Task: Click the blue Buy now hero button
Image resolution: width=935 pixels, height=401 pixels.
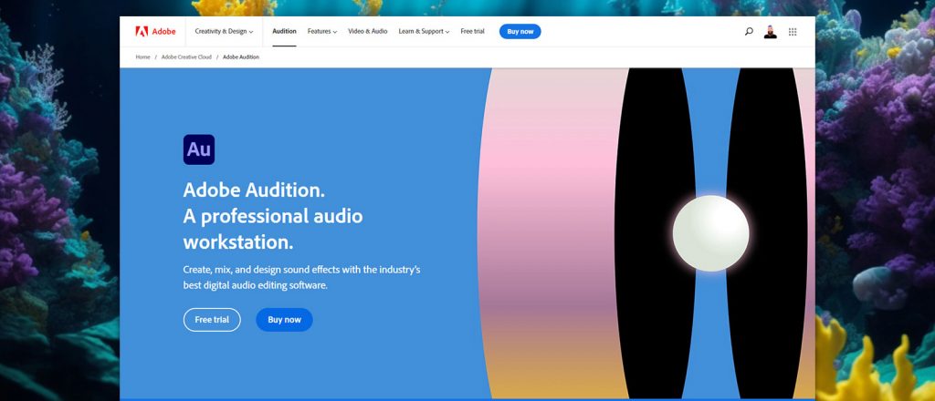Action: pos(285,320)
